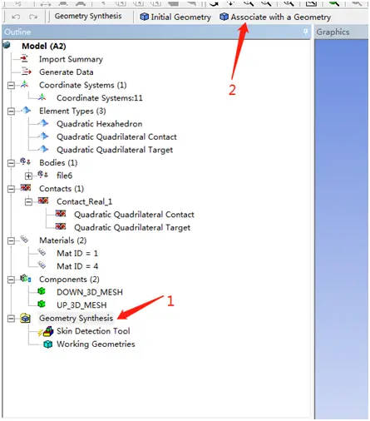
Task: Click the Contacts (1) icon
Action: point(26,187)
